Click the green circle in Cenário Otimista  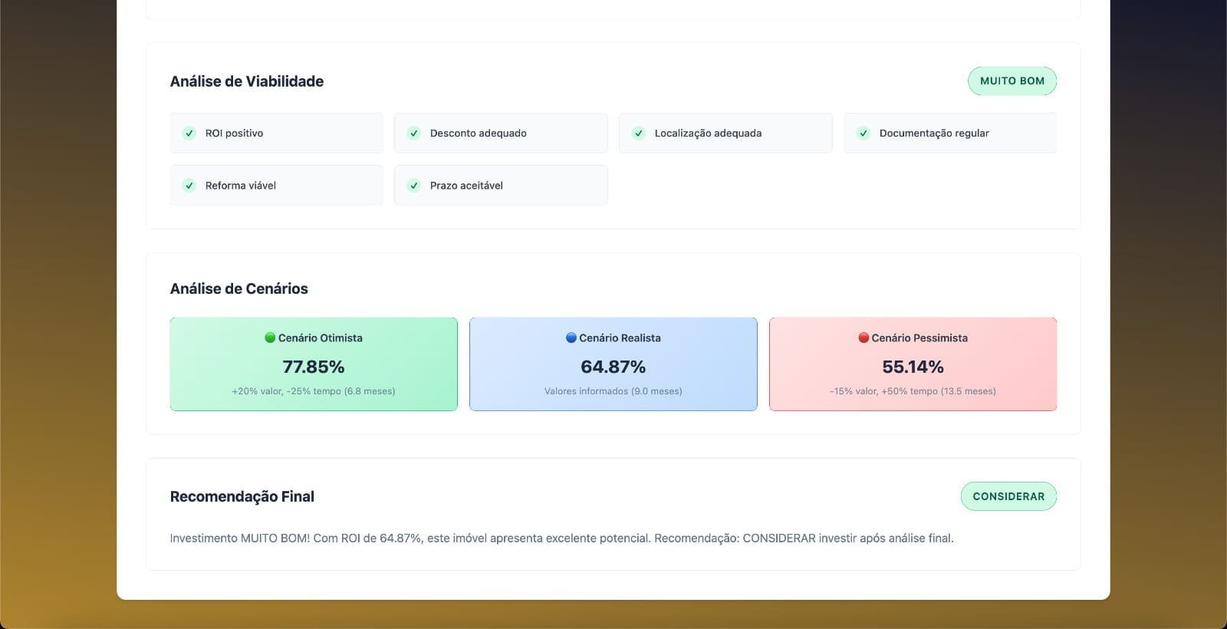click(x=270, y=338)
